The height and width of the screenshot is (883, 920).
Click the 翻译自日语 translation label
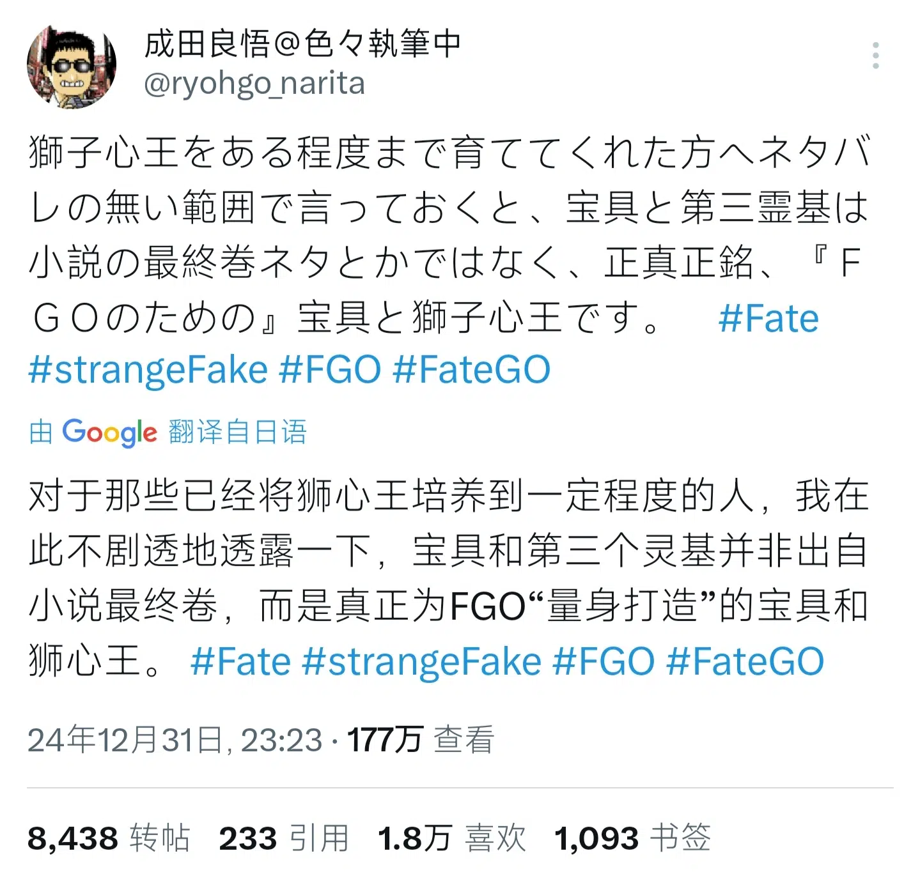click(238, 433)
